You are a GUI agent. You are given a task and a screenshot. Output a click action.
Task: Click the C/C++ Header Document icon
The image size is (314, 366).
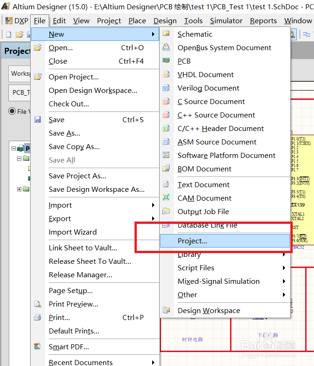(166, 128)
